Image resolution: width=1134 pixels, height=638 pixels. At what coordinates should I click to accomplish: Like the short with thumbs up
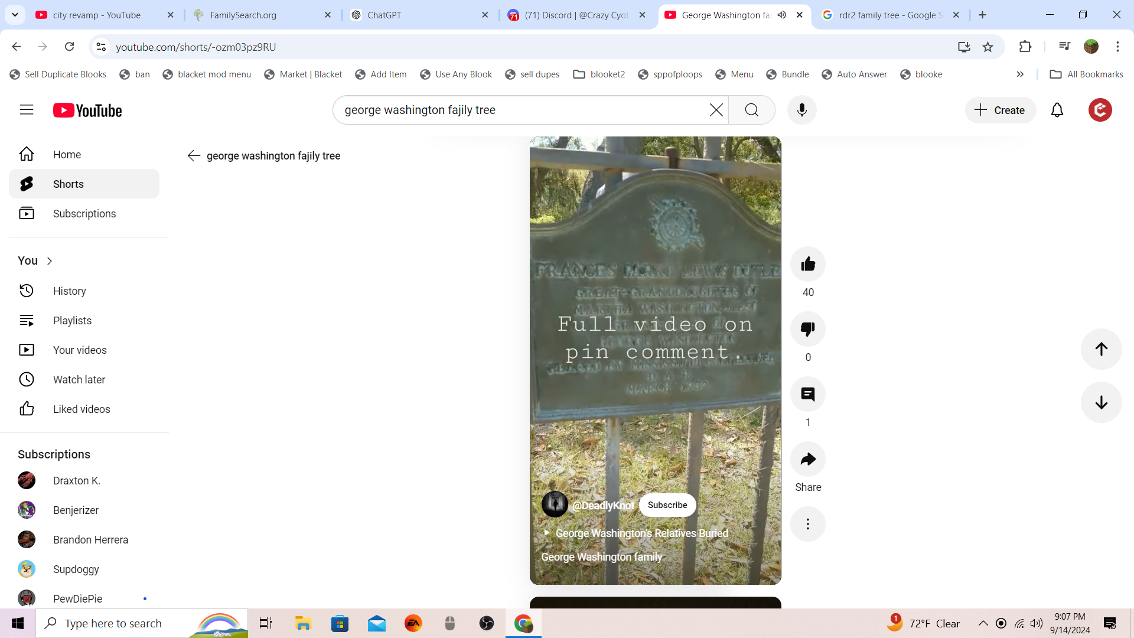click(x=807, y=264)
